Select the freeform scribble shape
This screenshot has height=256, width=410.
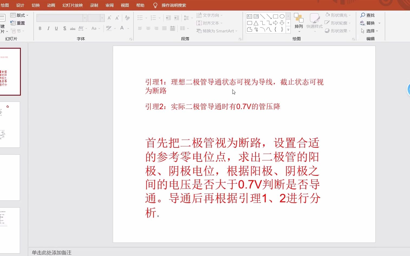256,29
